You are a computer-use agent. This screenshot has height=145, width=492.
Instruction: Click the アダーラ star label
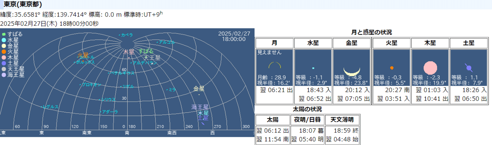point(110,112)
